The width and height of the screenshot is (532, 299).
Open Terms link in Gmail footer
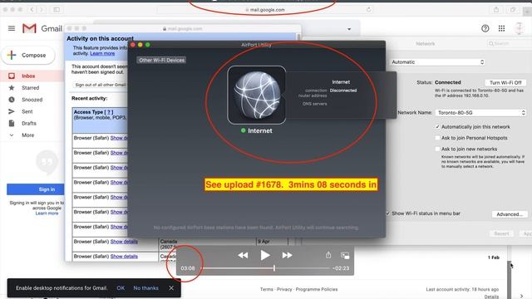pyautogui.click(x=266, y=289)
